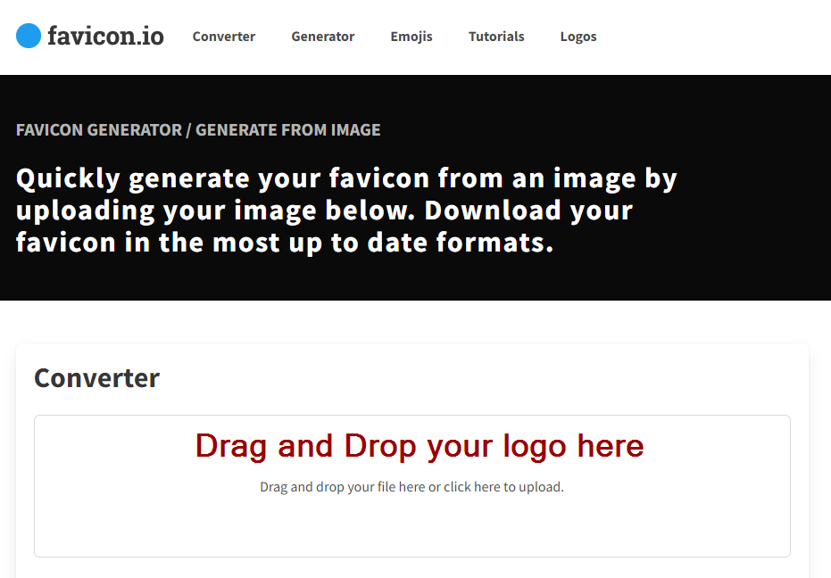Select Emojis in the top navigation
This screenshot has height=578, width=831.
[x=411, y=37]
